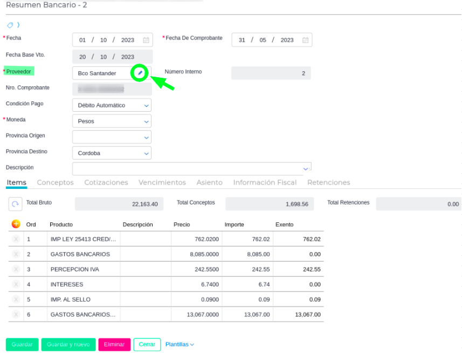Remove the IMP LEY 25413 row

click(16, 239)
